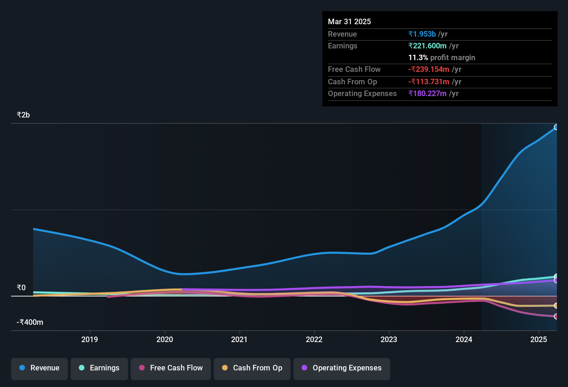568x387 pixels.
Task: Click the Revenue endpoint marker on the chart
Action: click(x=557, y=127)
